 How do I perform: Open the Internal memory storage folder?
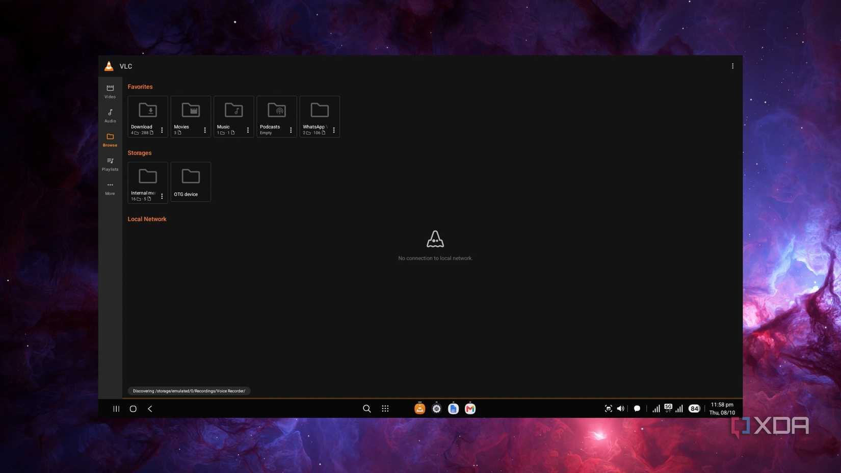[148, 182]
